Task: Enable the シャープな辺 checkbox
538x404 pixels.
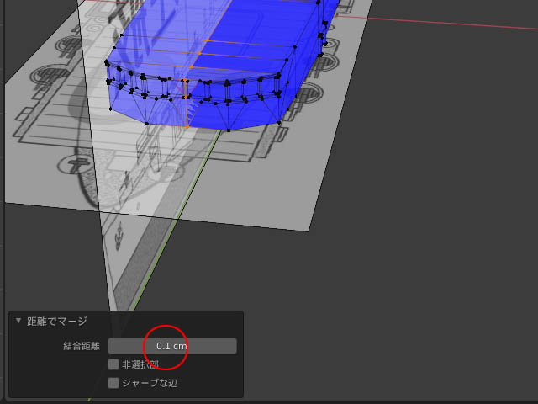Action: point(113,383)
